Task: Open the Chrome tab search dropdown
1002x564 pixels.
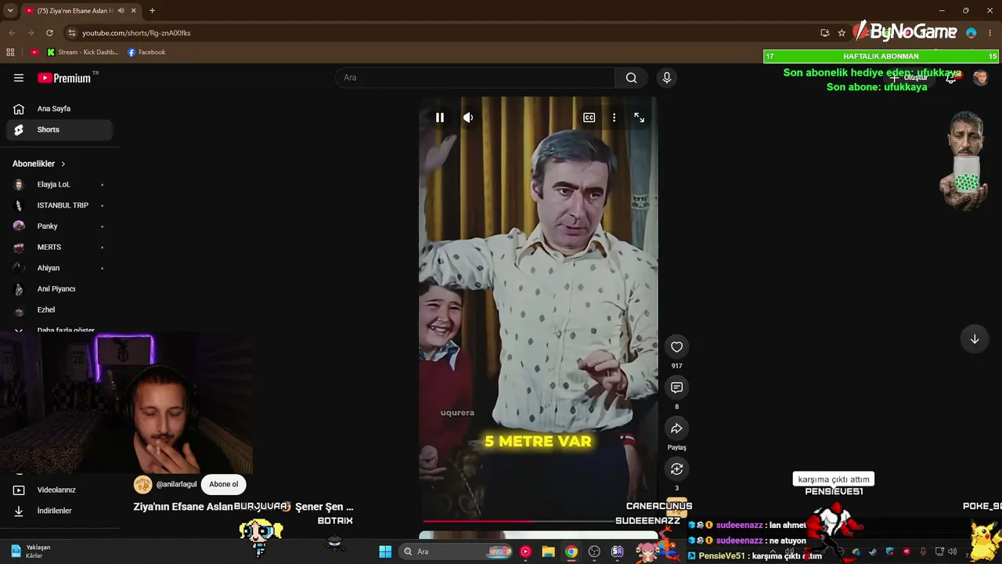Action: (x=10, y=11)
